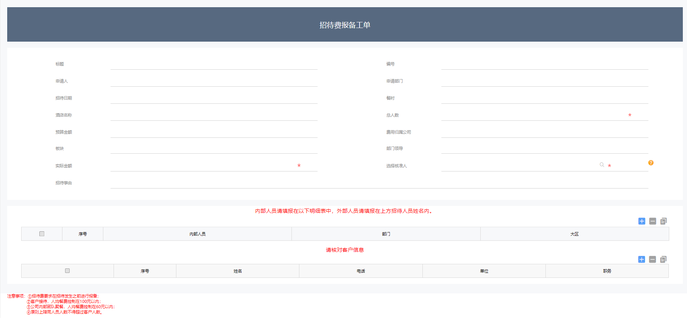Click the 序号 header in customer table

(x=145, y=271)
